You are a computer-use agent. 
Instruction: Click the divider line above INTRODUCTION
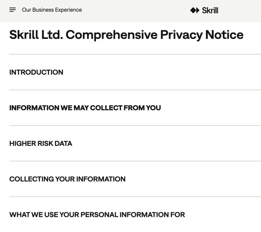[135, 54]
